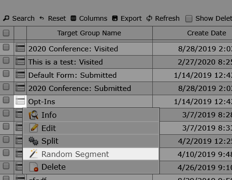The height and width of the screenshot is (180, 232).
Task: Enable the Show Deleted checkbox
Action: (189, 18)
